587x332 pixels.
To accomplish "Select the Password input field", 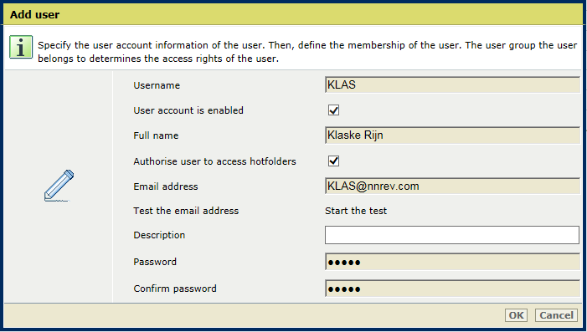I will (452, 262).
